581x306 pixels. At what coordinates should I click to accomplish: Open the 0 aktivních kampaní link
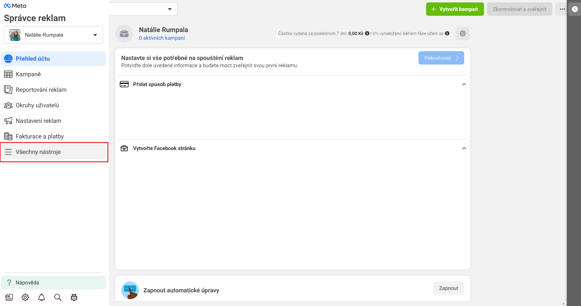162,38
